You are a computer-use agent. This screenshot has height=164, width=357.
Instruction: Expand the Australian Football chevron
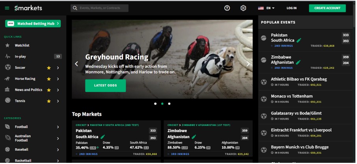(x=58, y=138)
